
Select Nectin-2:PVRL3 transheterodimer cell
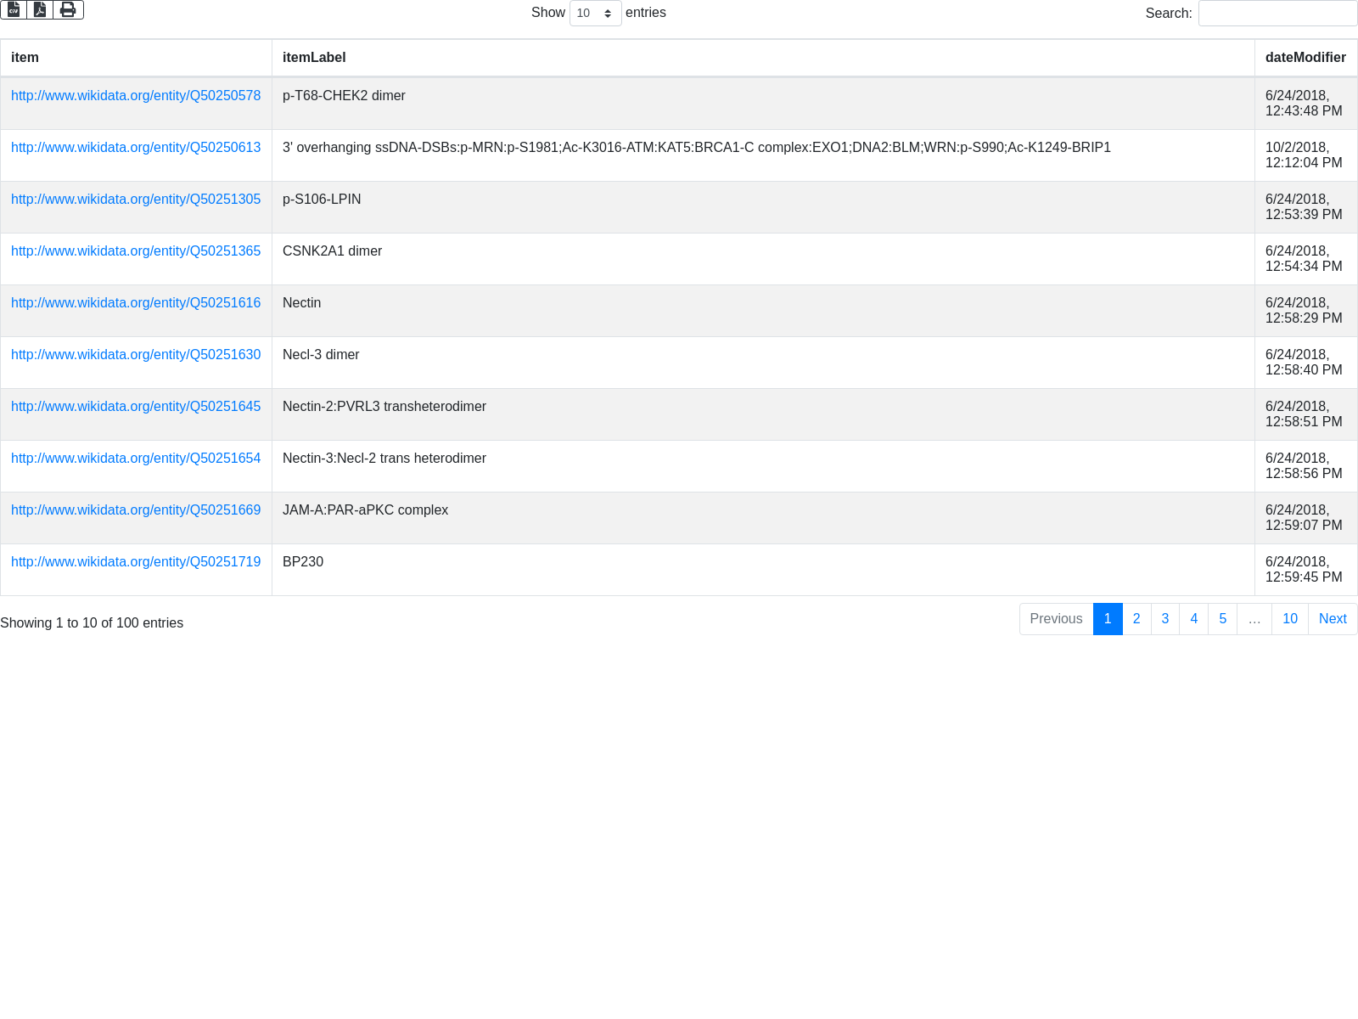click(x=763, y=414)
